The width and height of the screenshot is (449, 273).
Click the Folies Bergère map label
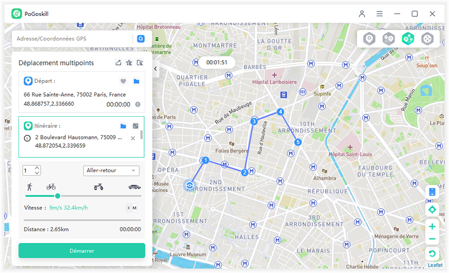[232, 151]
